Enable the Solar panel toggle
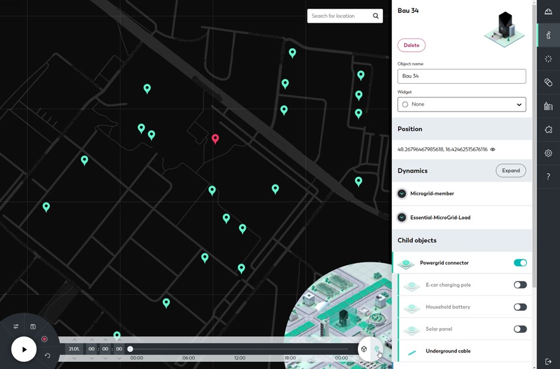The image size is (560, 369). [520, 329]
